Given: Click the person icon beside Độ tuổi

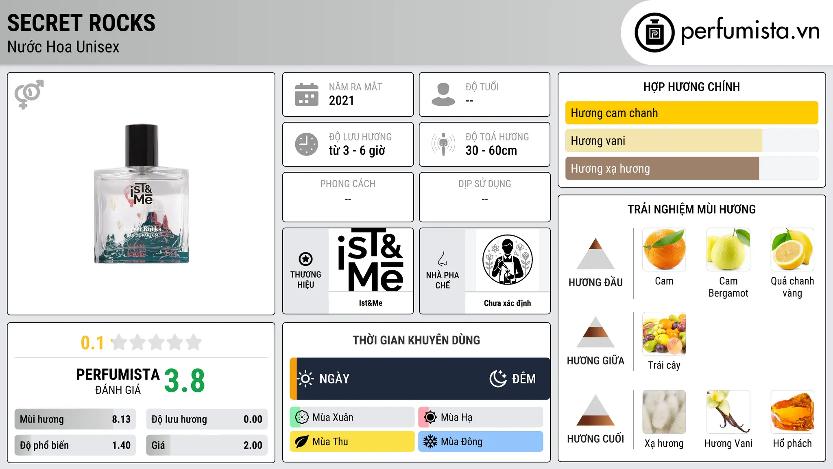Looking at the screenshot, I should [443, 94].
